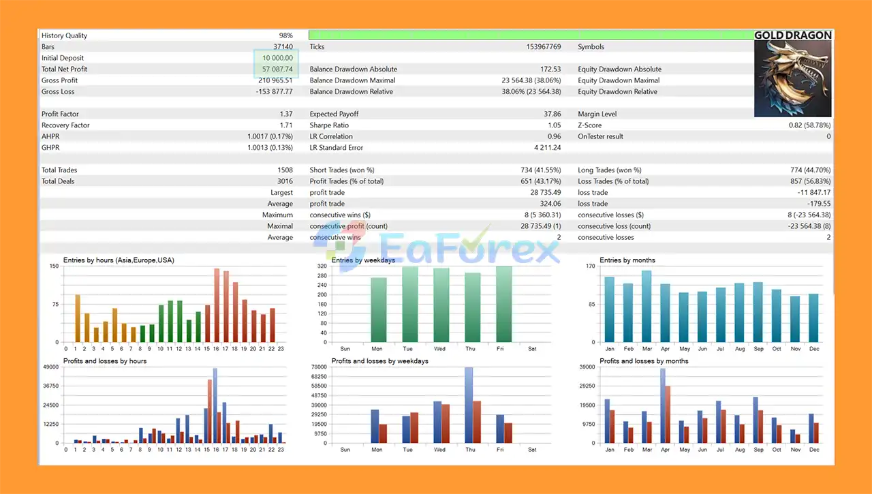
Task: Click the Sharpe Ratio value 1.05
Action: (x=555, y=125)
